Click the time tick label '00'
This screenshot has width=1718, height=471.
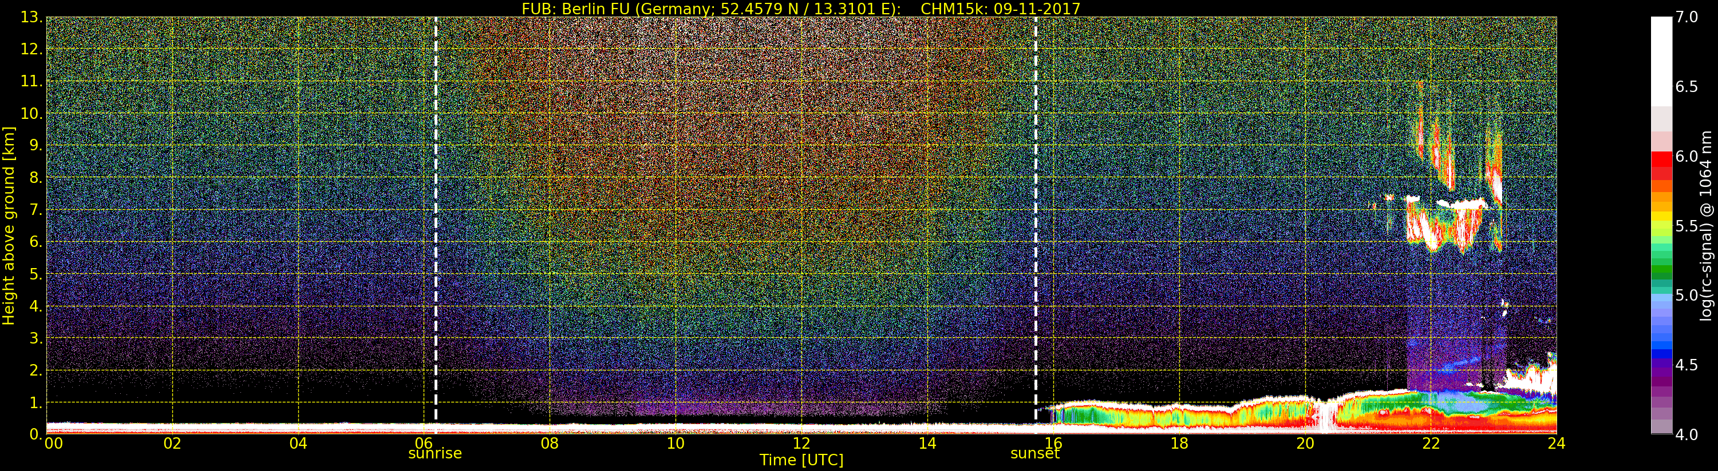coord(53,444)
